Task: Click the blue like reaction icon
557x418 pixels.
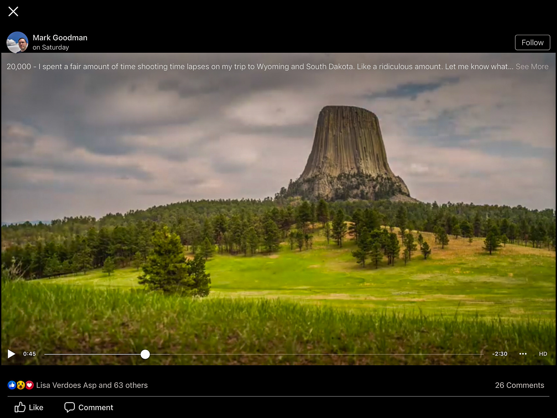Action: (x=12, y=385)
